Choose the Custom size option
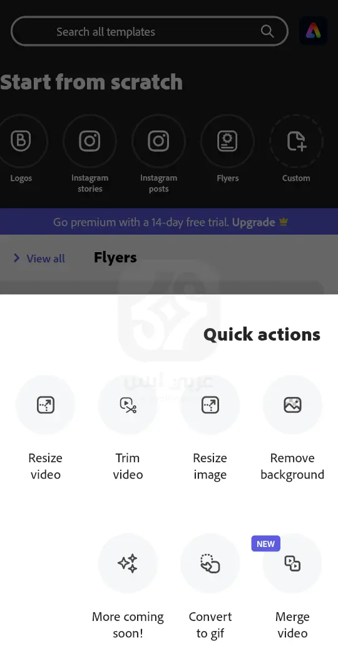The width and height of the screenshot is (338, 663). pyautogui.click(x=296, y=141)
